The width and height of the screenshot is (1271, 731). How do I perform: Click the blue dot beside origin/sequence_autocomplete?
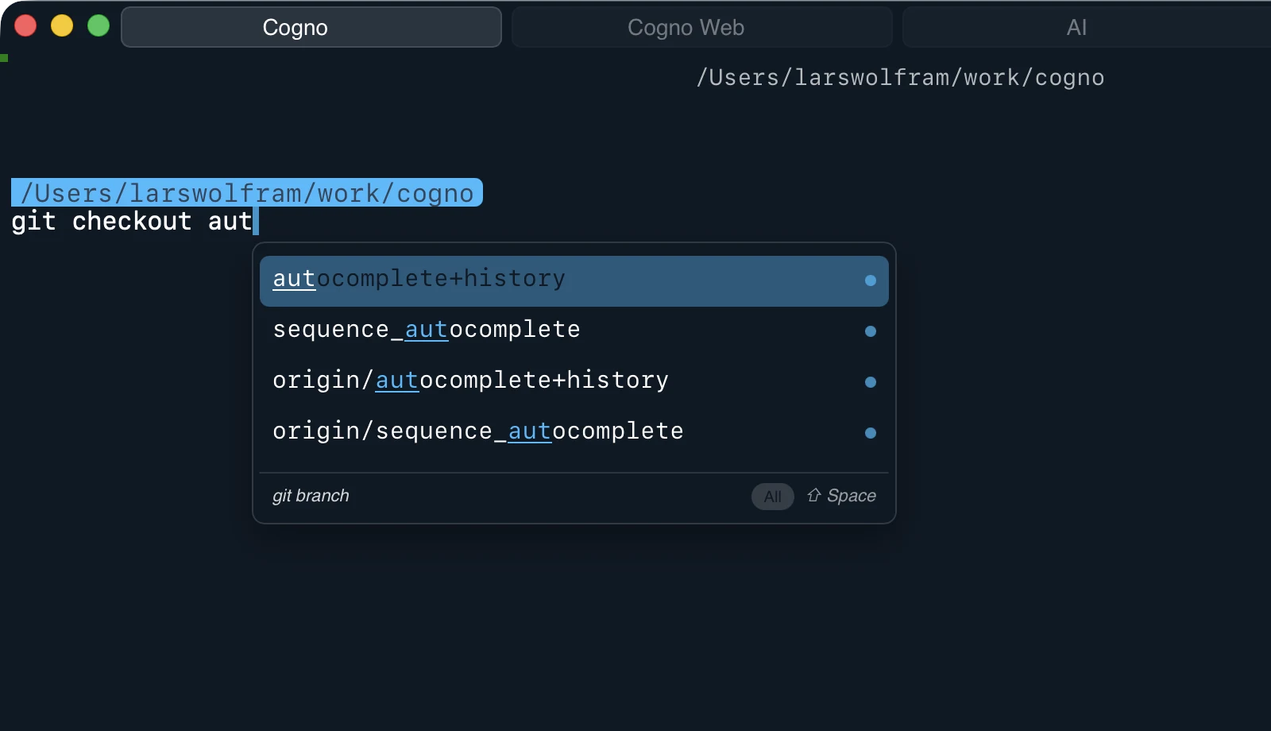pos(871,433)
